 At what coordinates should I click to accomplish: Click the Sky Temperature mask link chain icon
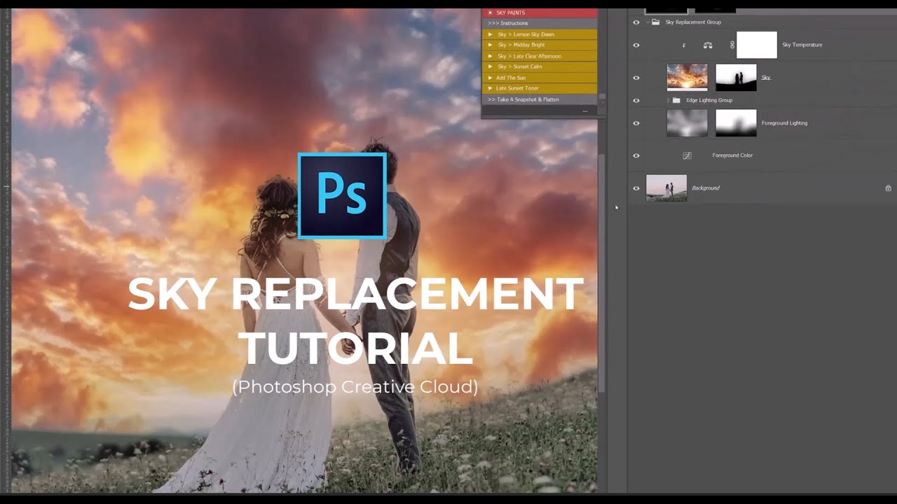732,45
